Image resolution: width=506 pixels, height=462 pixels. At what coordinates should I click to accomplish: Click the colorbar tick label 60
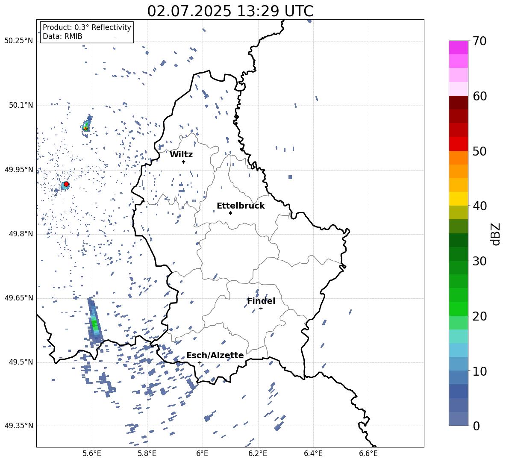(x=480, y=96)
